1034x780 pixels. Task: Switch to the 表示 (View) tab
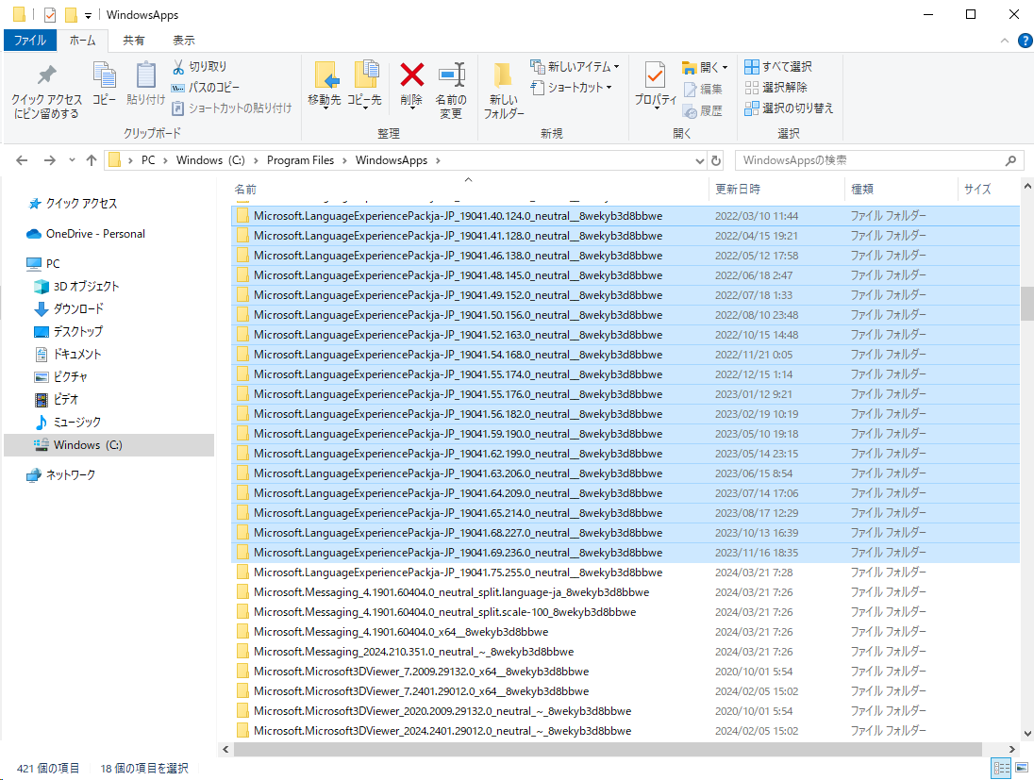point(184,41)
